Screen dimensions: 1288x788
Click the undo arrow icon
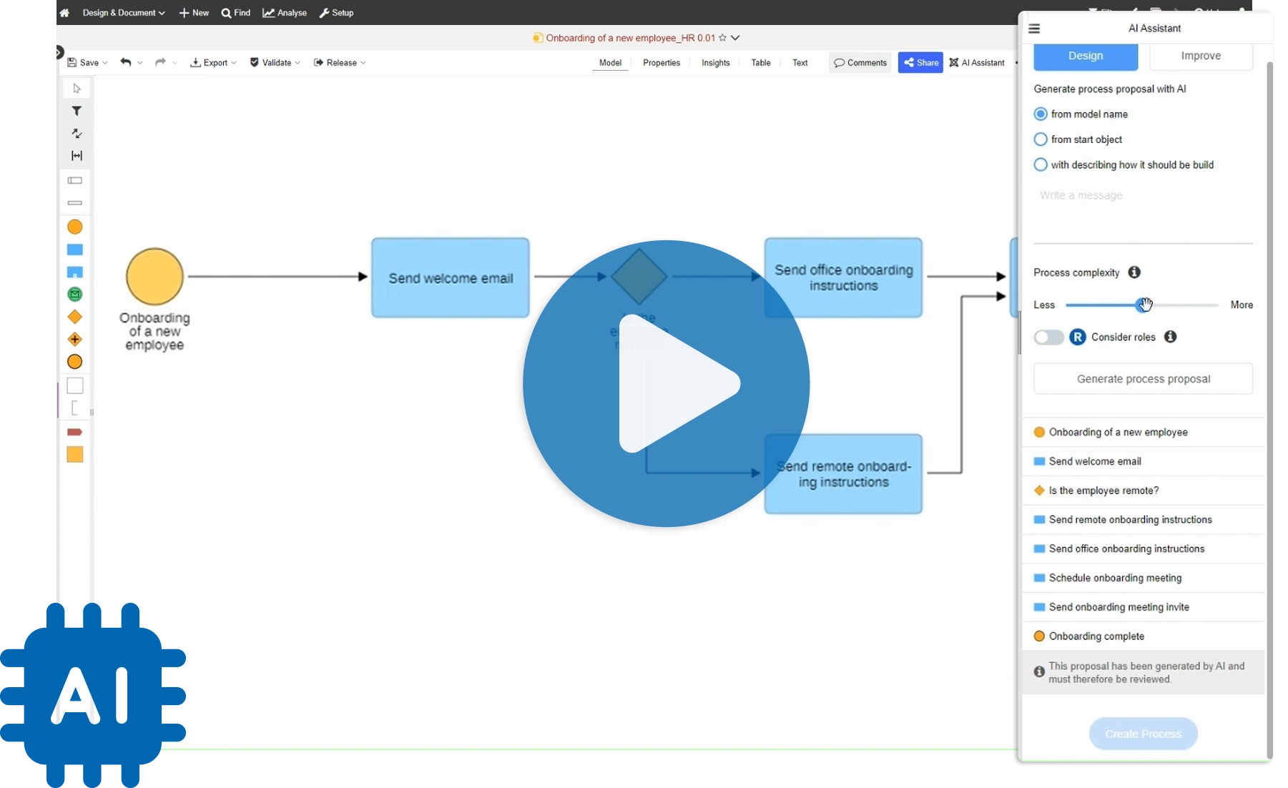point(126,62)
